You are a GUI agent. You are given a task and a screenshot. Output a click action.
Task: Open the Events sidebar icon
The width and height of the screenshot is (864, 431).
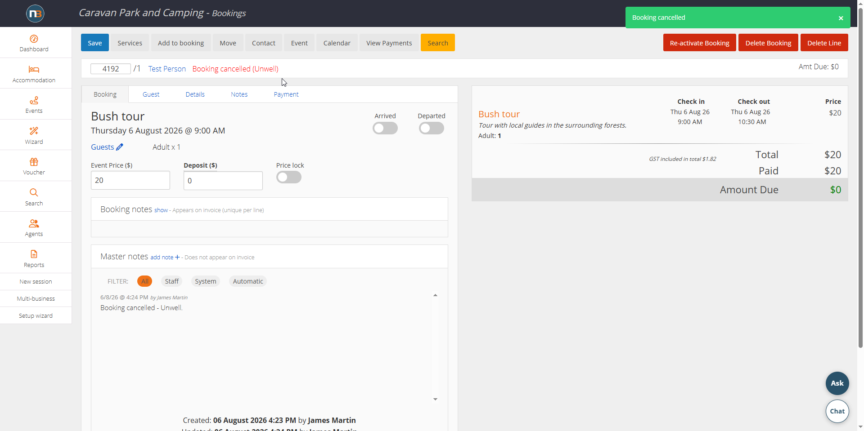(34, 100)
